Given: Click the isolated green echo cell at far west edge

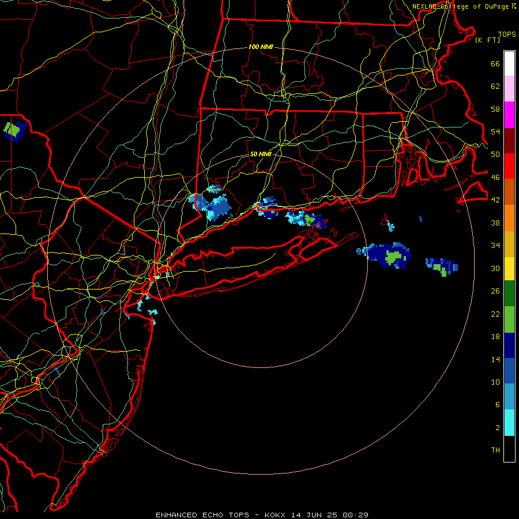Looking at the screenshot, I should coord(15,131).
